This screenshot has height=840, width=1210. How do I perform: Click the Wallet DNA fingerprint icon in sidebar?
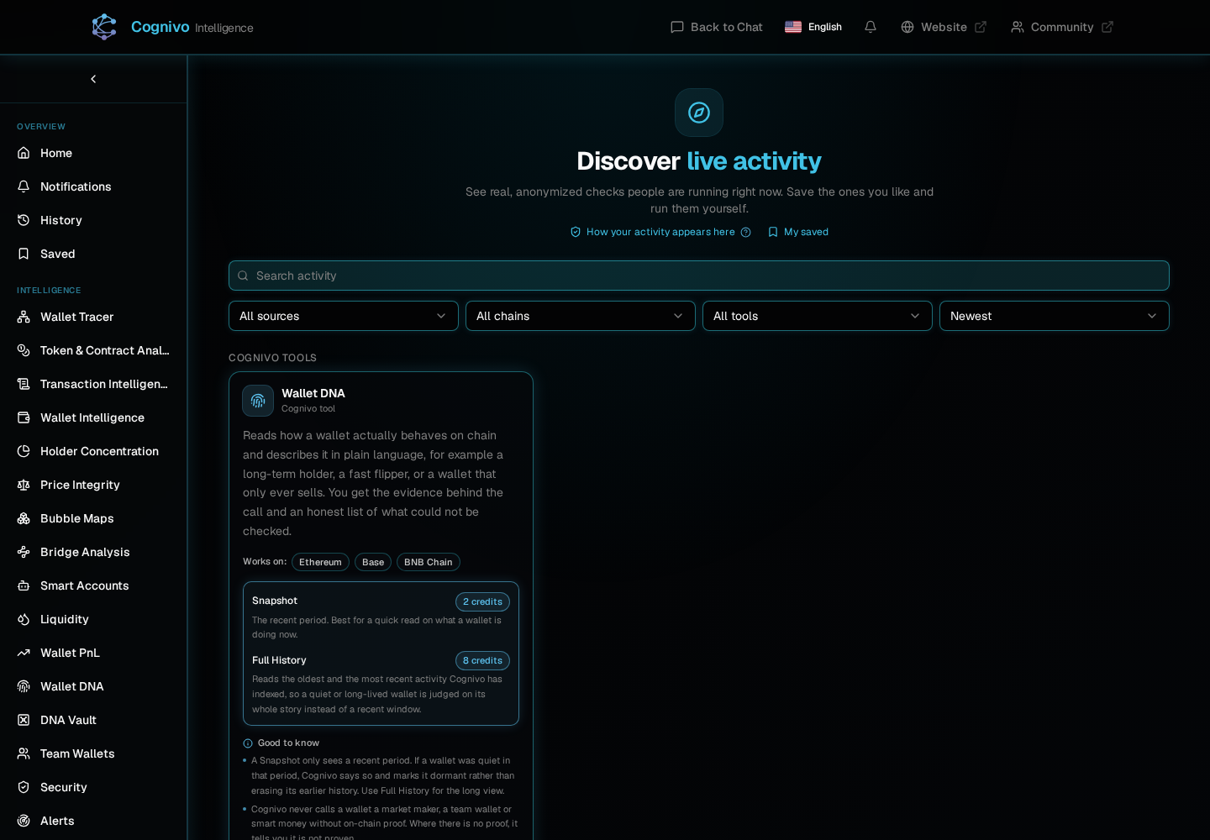(24, 686)
